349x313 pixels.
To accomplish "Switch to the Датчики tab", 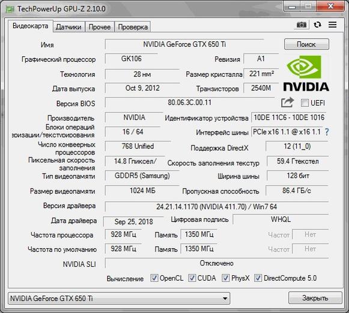I will [68, 27].
